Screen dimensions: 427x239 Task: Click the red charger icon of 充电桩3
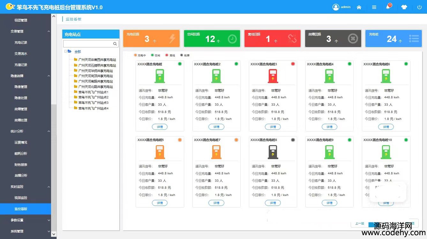pyautogui.click(x=273, y=76)
